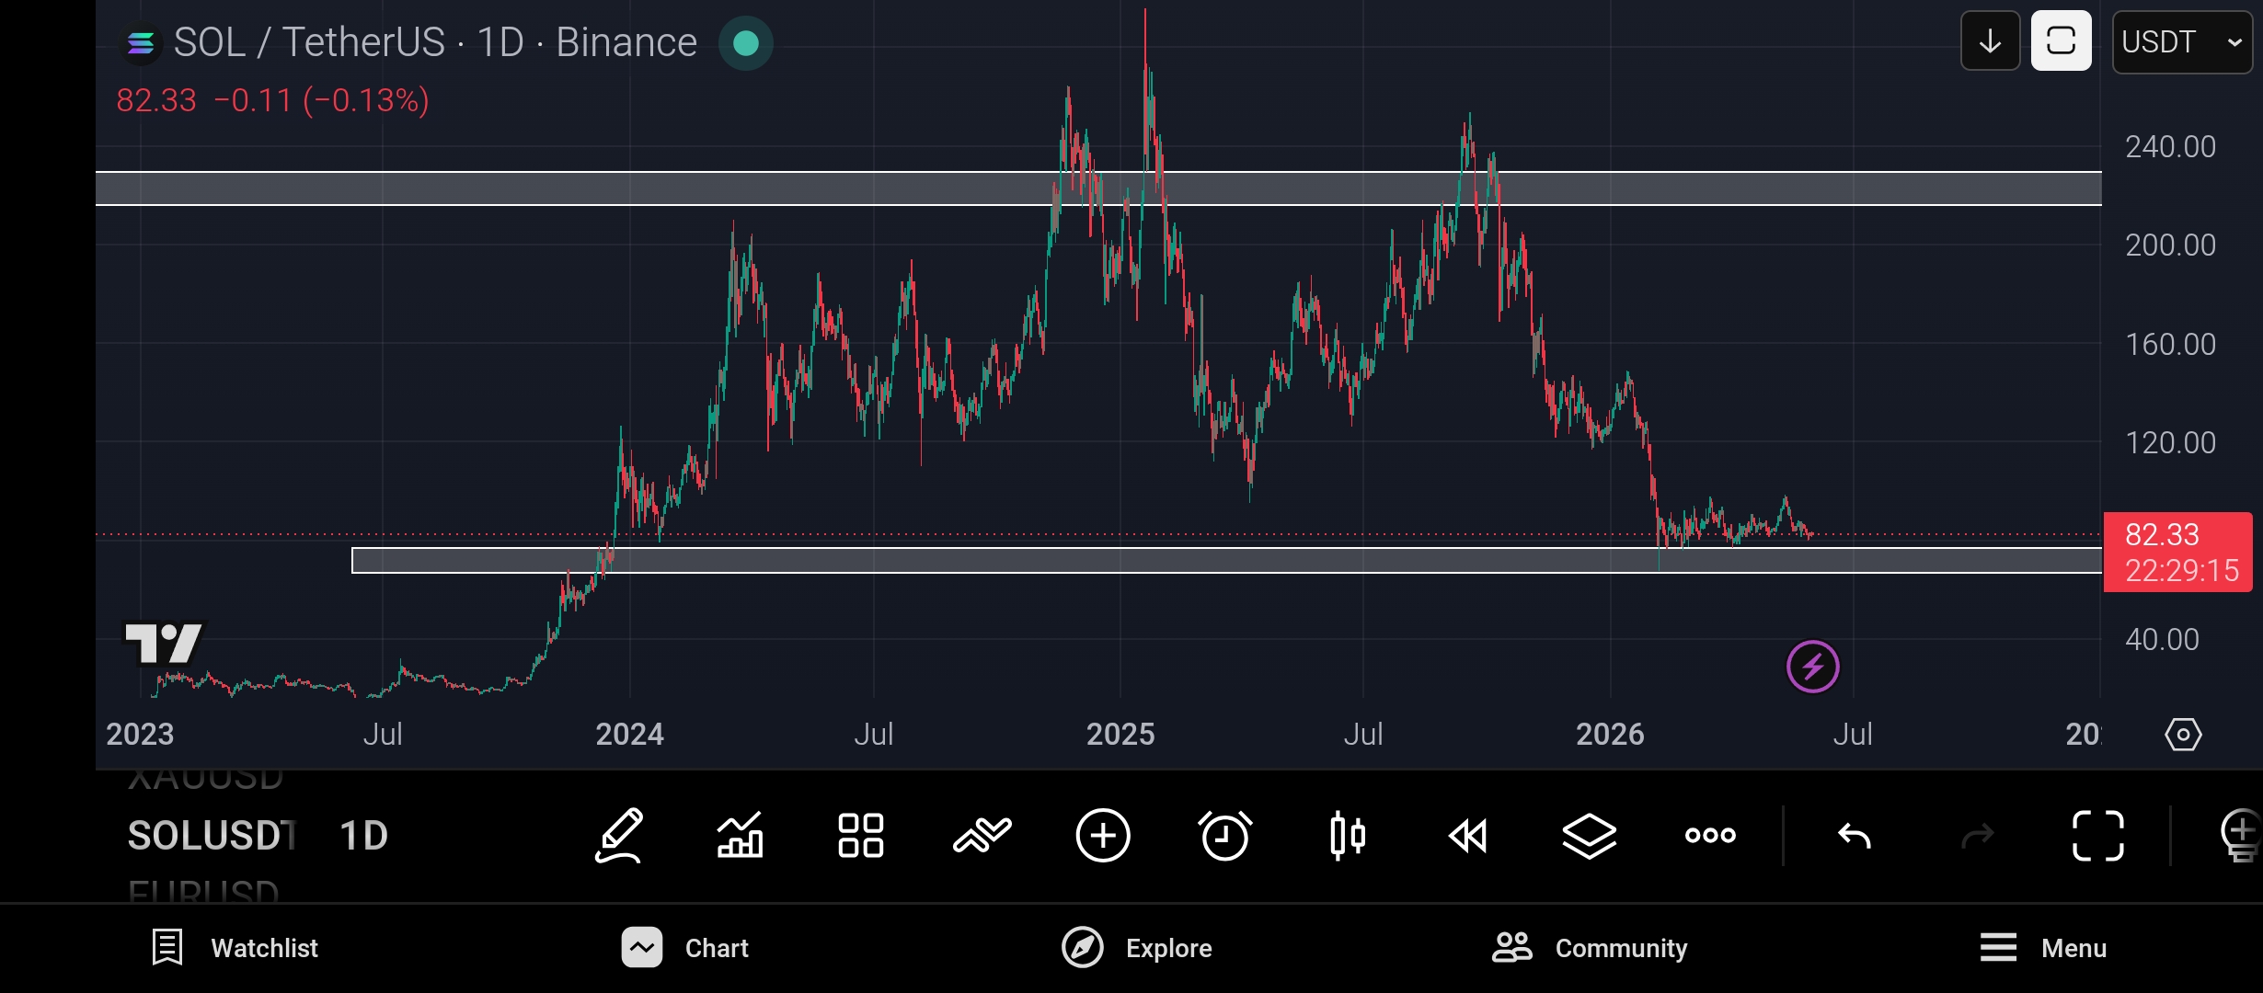Tap the 40.00 price axis label

[x=2162, y=640]
